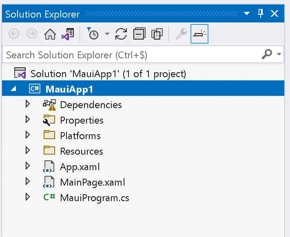Image resolution: width=290 pixels, height=237 pixels.
Task: Expand the Dependencies node
Action: click(x=28, y=104)
